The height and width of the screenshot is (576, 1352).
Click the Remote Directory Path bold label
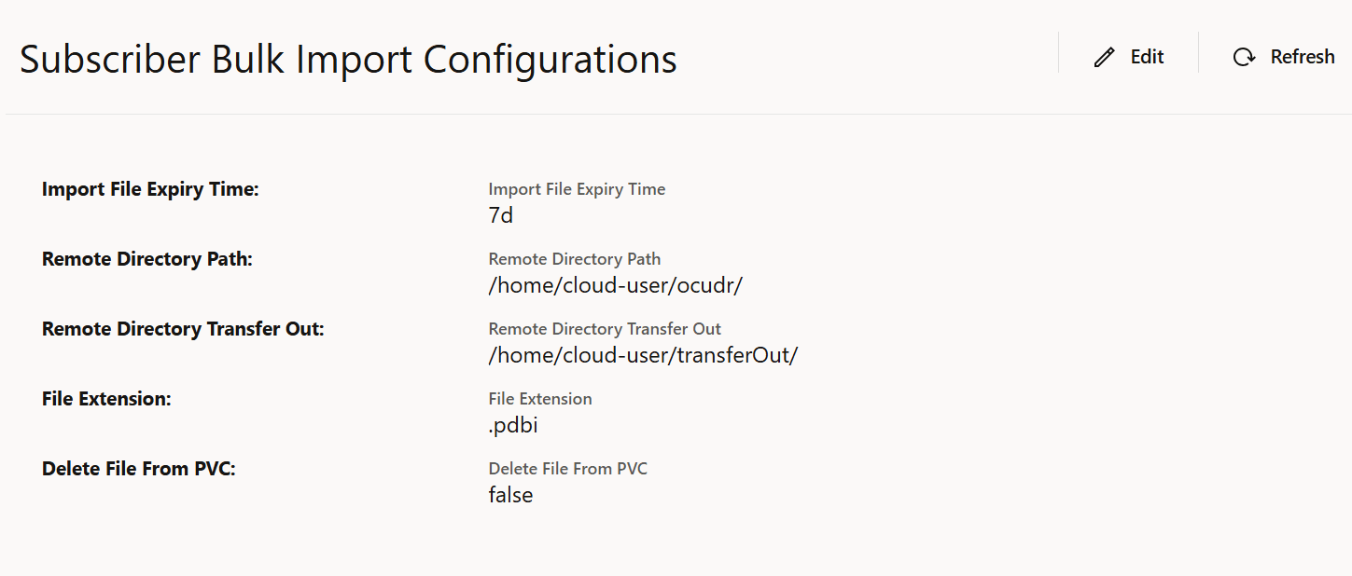[146, 258]
